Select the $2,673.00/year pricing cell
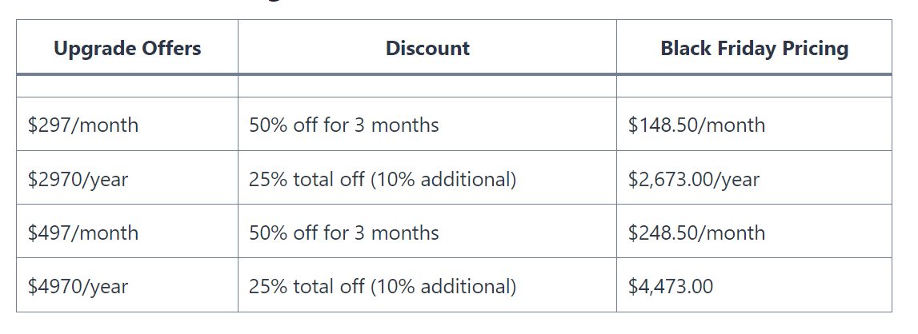This screenshot has height=334, width=918. 754,178
